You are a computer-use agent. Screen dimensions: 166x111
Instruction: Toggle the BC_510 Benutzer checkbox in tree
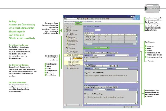71,64
